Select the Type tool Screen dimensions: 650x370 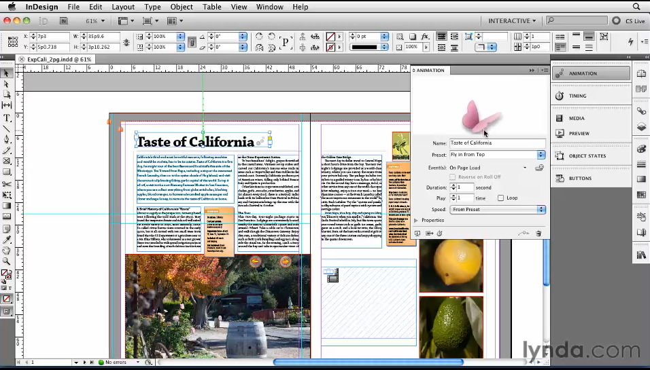(x=7, y=118)
